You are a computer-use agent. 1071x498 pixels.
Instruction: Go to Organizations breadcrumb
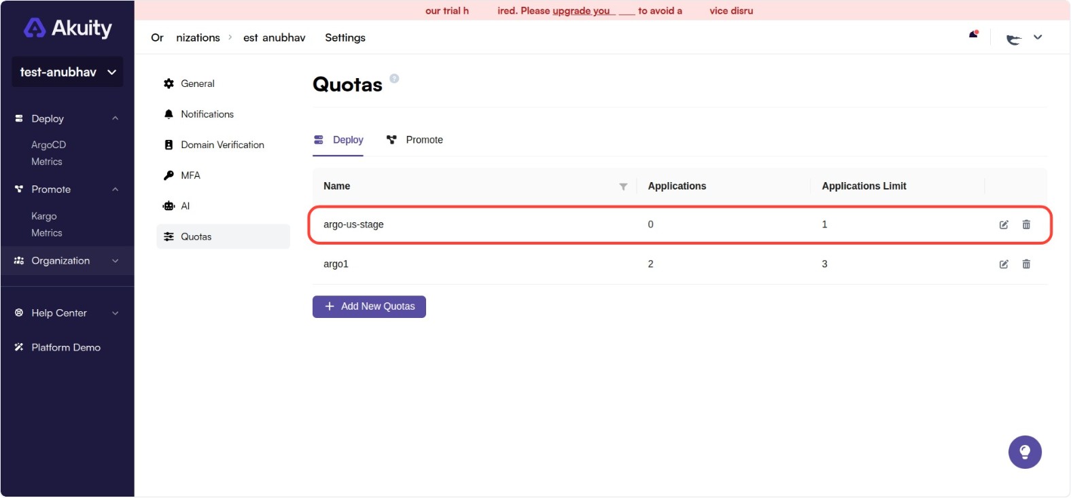pyautogui.click(x=186, y=37)
